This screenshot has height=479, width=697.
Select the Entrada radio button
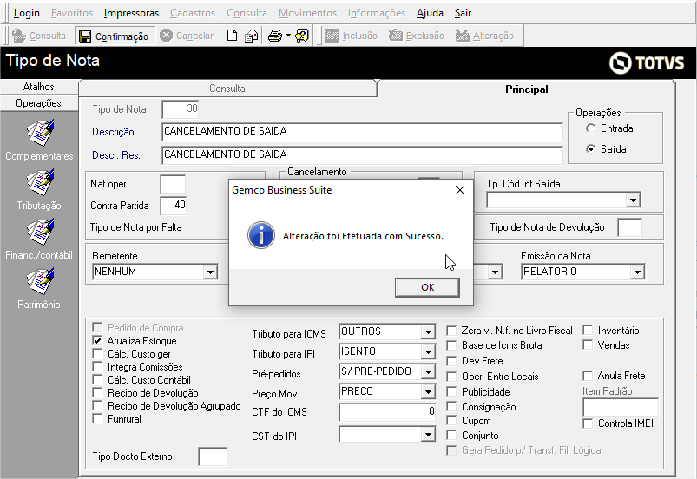coord(590,128)
